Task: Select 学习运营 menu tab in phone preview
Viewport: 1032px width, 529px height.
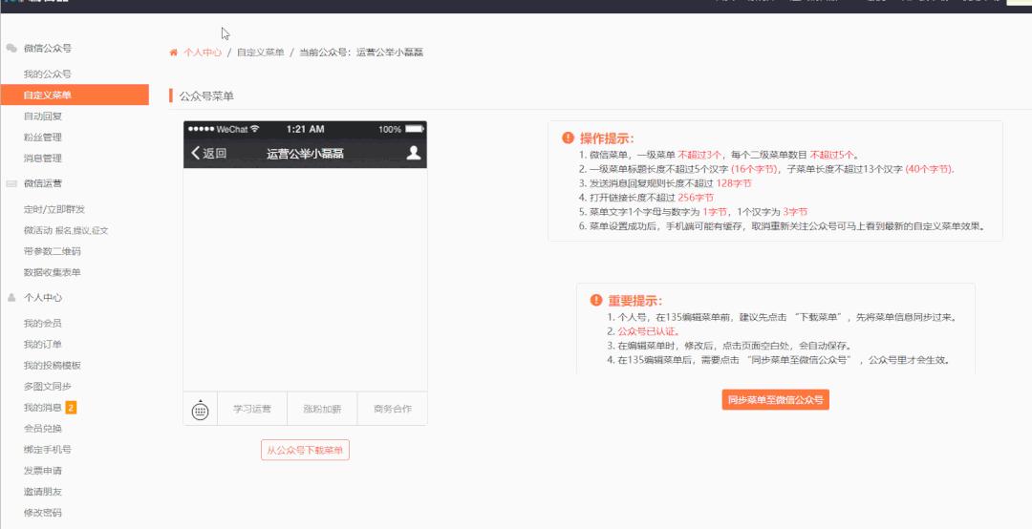Action: click(252, 410)
